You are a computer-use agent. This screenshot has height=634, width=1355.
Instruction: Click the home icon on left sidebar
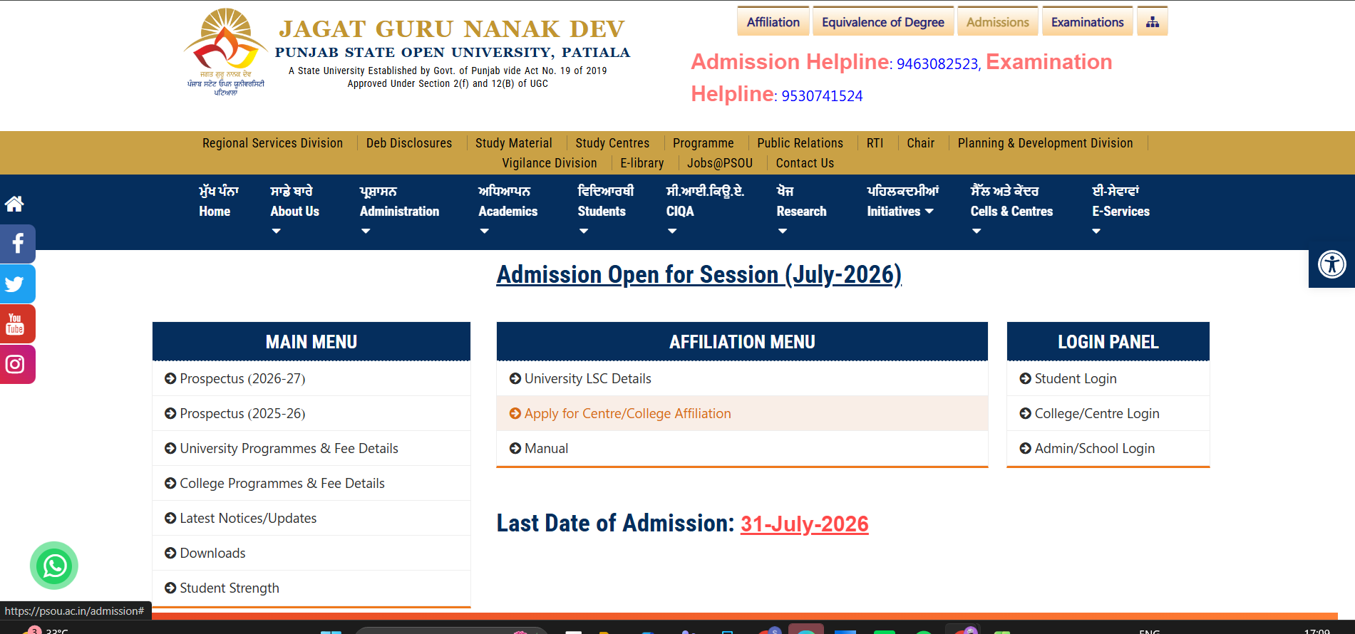pyautogui.click(x=14, y=204)
